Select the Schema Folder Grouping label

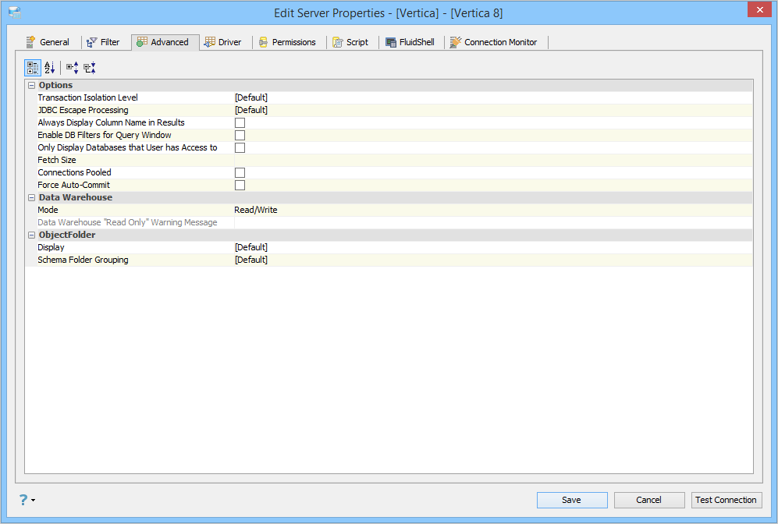coord(83,260)
